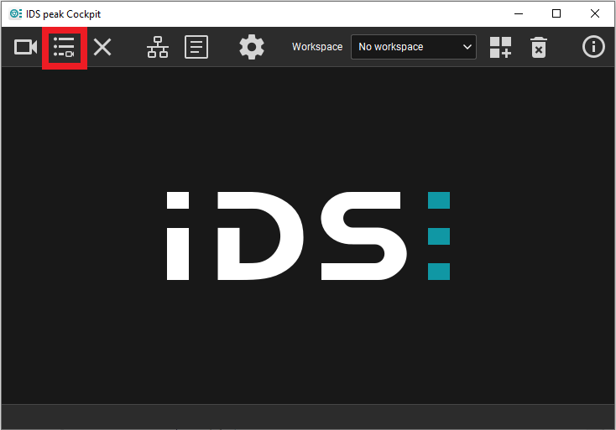Close camera using the X toolbar icon
Image resolution: width=616 pixels, height=430 pixels.
point(102,47)
